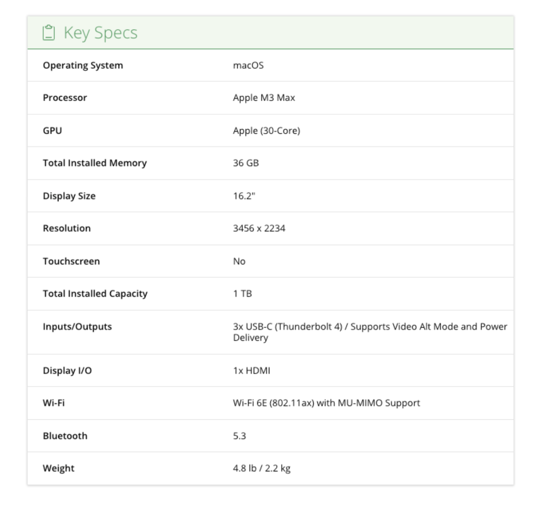Click the 36 GB memory value
The width and height of the screenshot is (537, 505).
tap(245, 163)
